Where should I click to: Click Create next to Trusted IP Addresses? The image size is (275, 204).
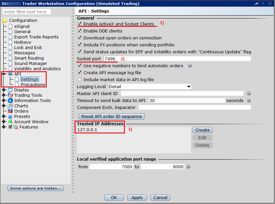[202, 130]
